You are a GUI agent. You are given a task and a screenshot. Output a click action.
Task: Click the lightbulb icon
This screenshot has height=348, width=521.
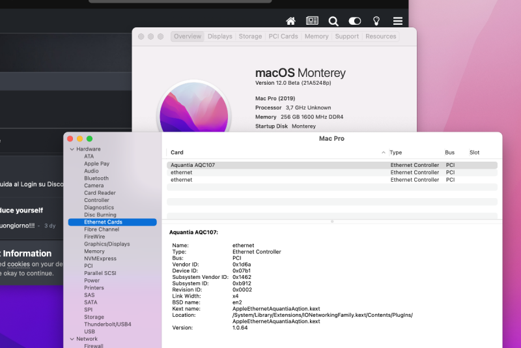[376, 21]
